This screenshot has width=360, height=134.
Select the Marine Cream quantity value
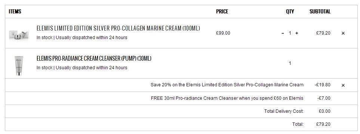click(x=290, y=33)
